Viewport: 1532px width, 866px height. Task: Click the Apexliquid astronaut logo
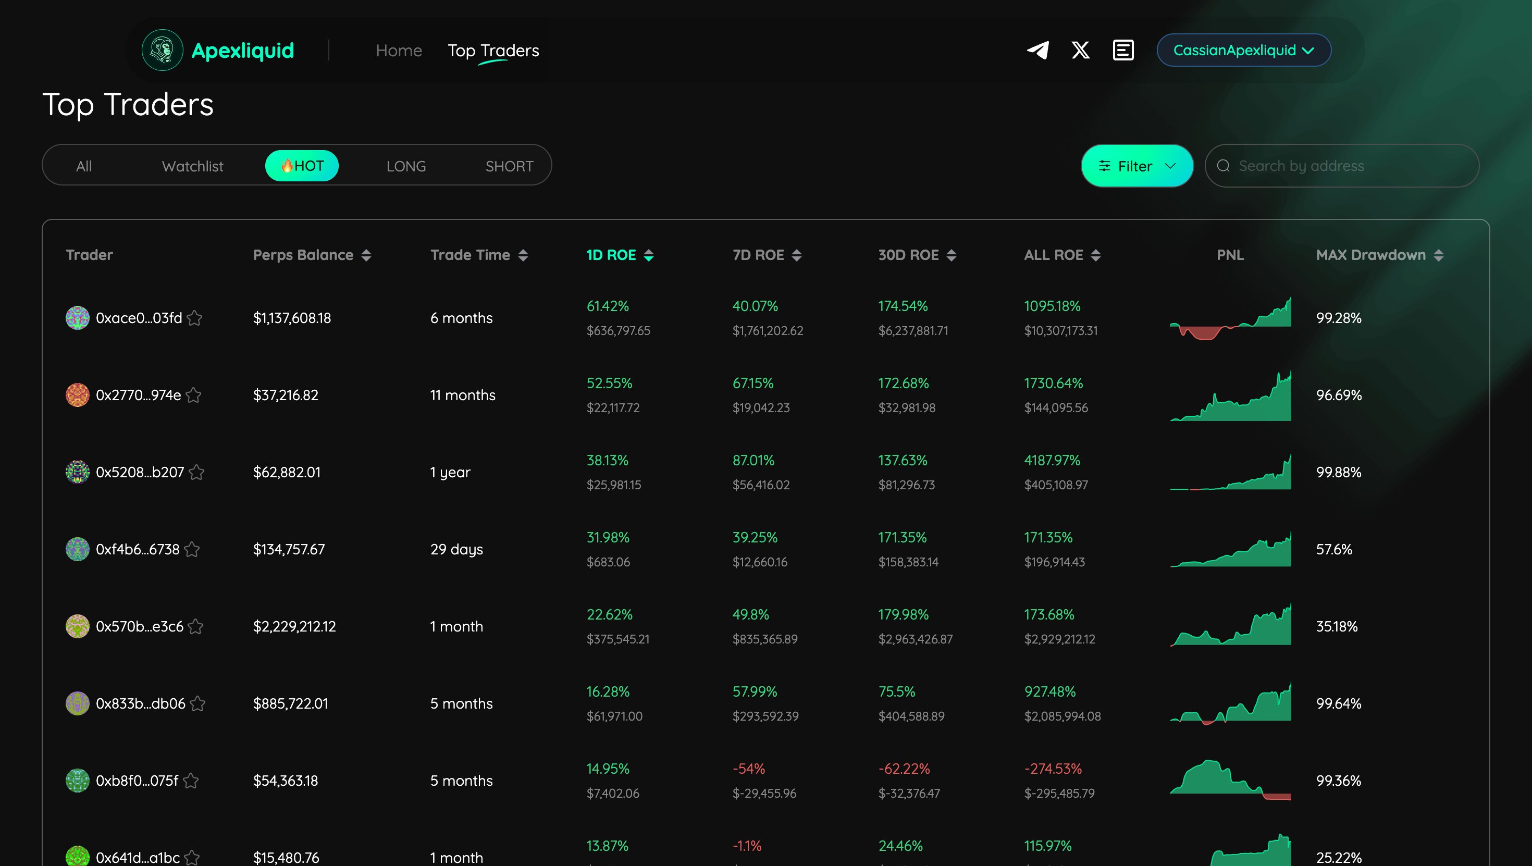pos(163,50)
